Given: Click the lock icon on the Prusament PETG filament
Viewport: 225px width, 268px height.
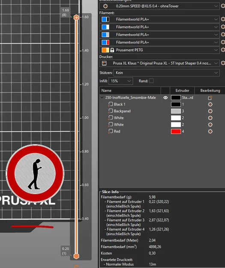Looking at the screenshot, I should click(x=112, y=50).
